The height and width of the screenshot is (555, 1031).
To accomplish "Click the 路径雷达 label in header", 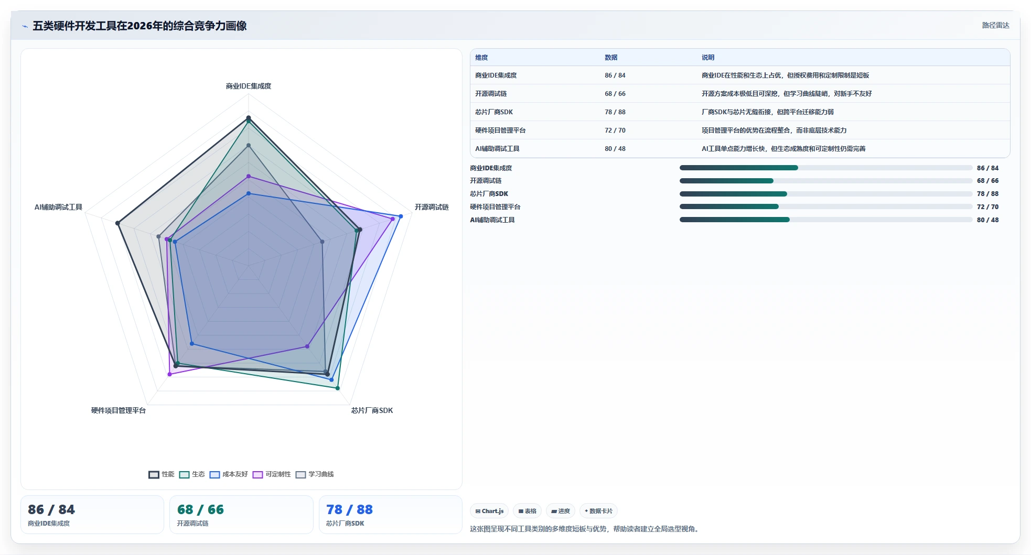I will click(995, 25).
